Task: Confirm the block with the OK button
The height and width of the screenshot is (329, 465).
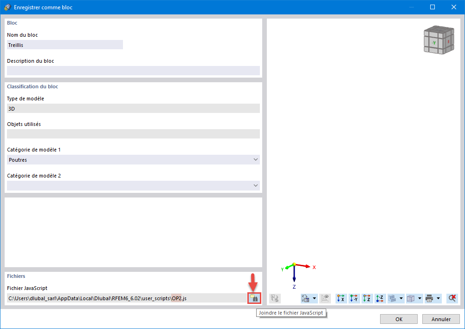Action: pyautogui.click(x=399, y=319)
